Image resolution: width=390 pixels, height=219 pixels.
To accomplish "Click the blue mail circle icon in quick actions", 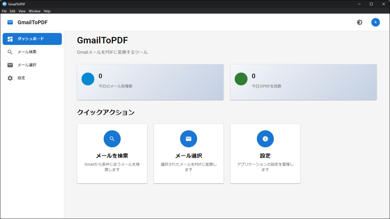I will point(189,138).
